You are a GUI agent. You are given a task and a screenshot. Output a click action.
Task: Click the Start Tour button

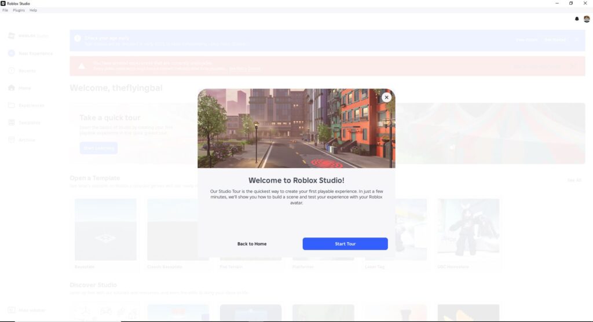345,244
